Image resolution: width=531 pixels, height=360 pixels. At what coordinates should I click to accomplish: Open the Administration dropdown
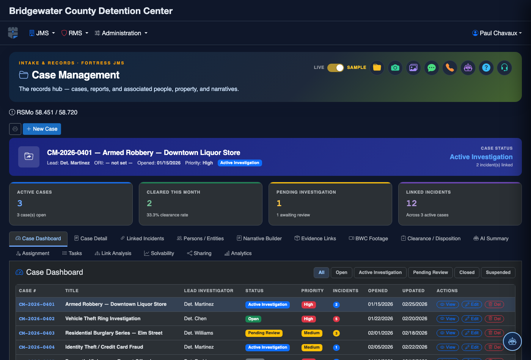tap(121, 33)
